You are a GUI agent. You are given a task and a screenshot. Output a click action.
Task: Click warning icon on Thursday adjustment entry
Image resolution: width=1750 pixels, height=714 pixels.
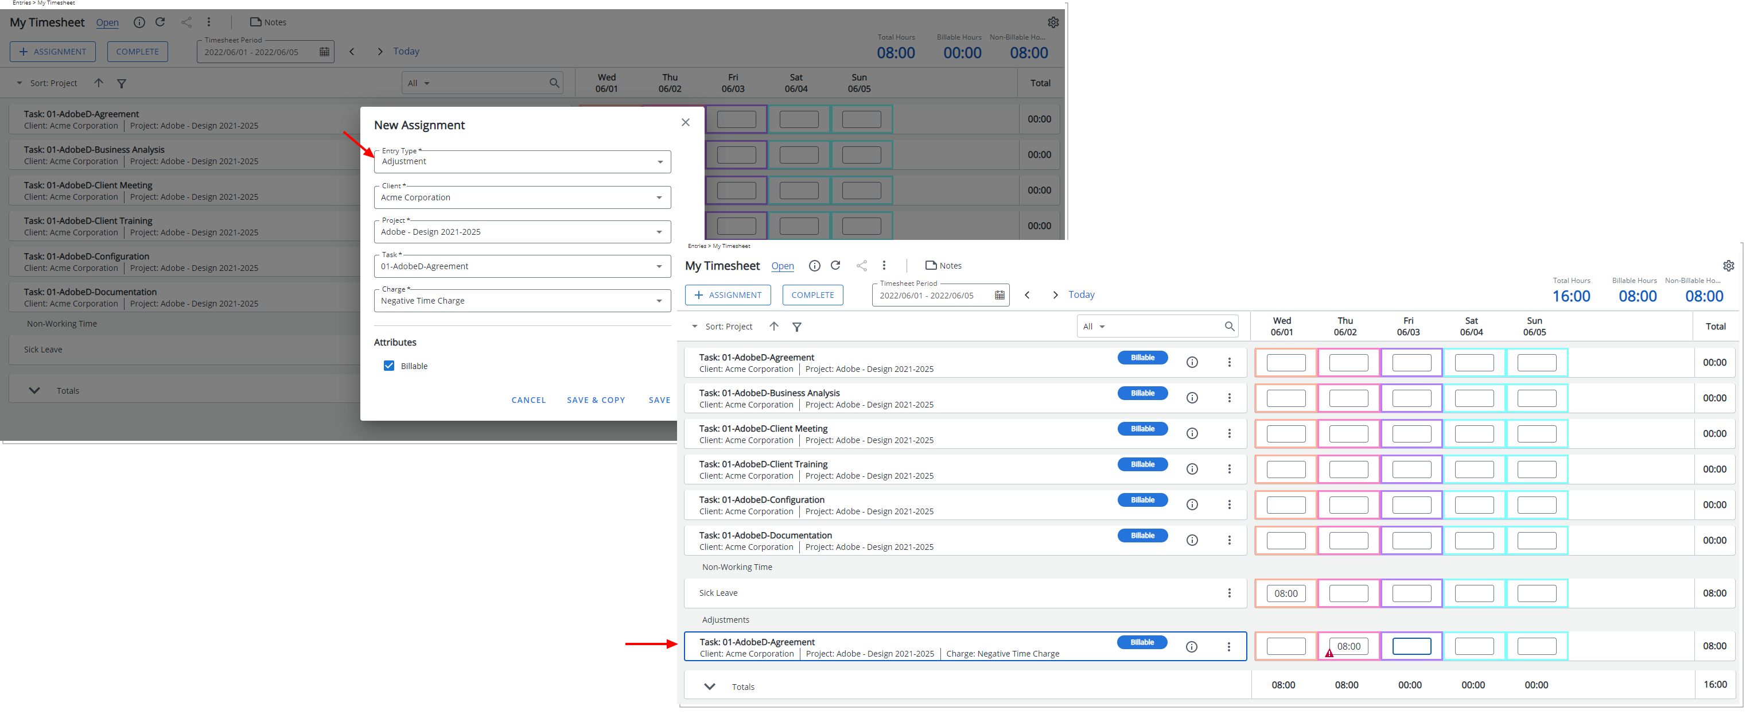[x=1329, y=654]
